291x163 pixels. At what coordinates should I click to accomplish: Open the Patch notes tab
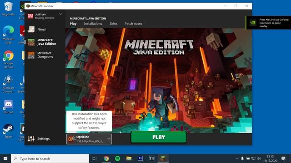pyautogui.click(x=133, y=24)
